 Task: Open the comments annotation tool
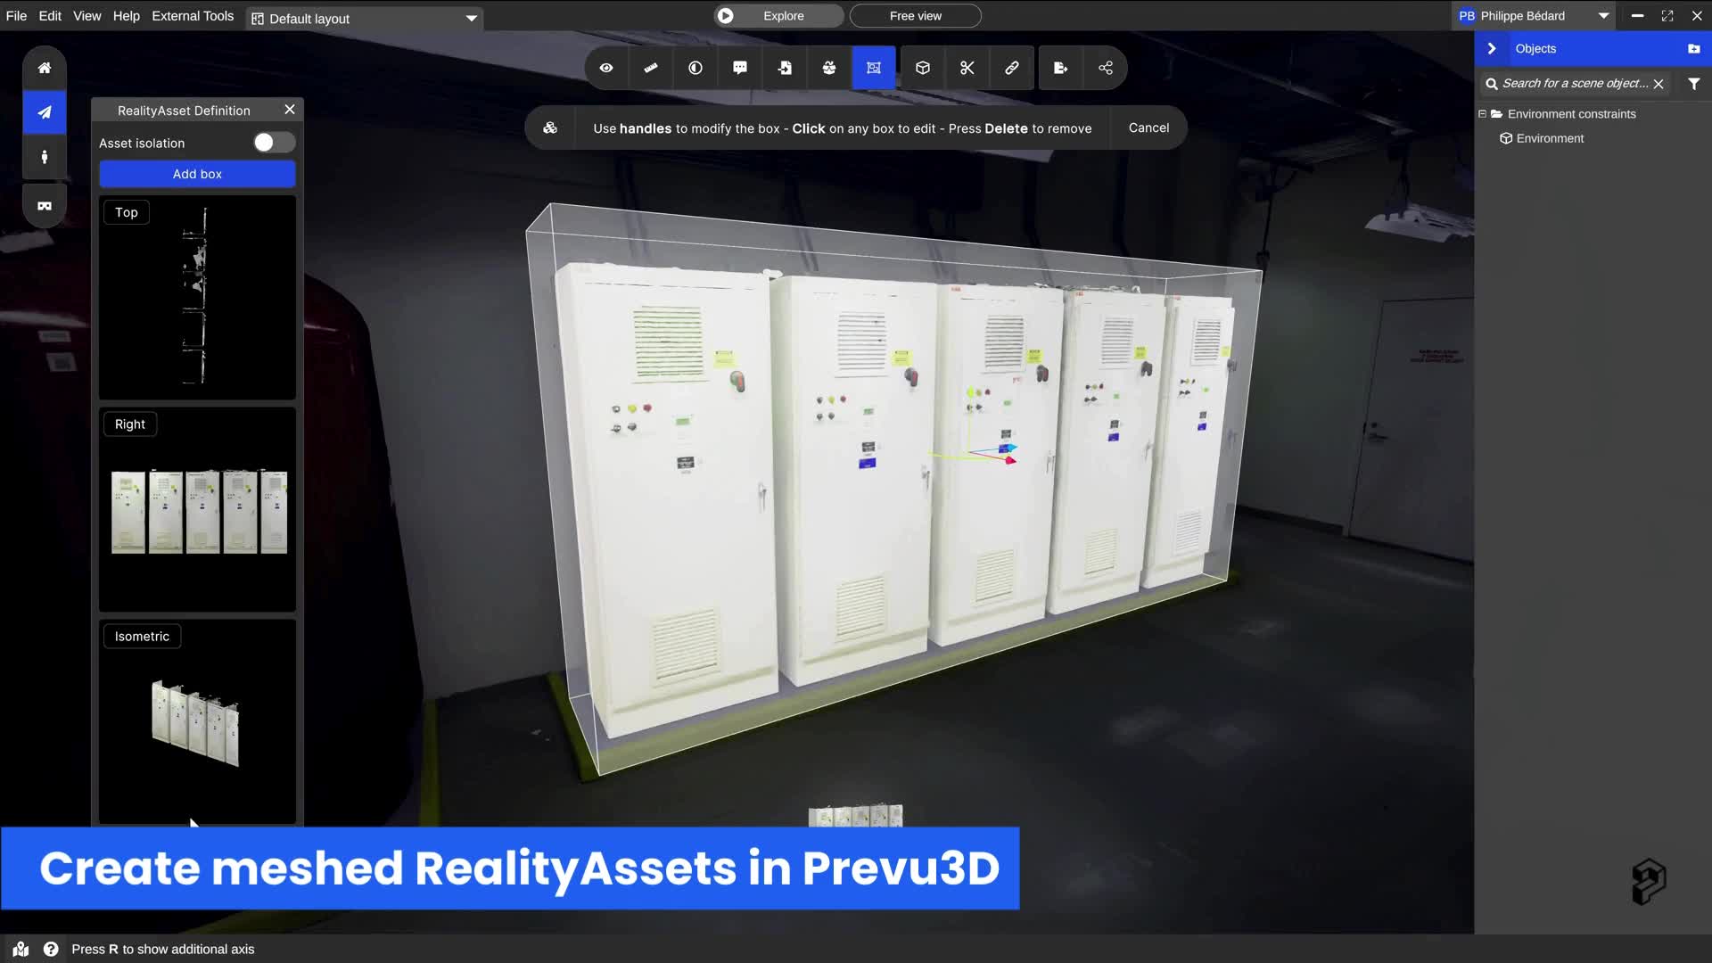tap(740, 68)
